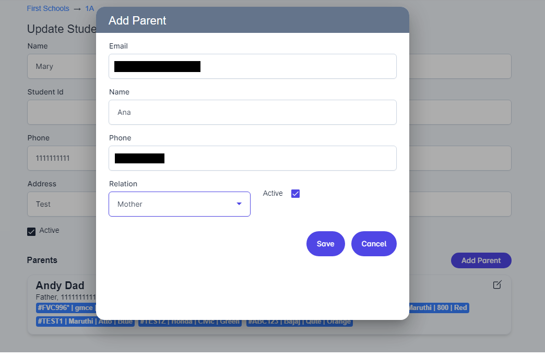Navigate to First Schools via breadcrumb
Viewport: 545px width, 357px height.
(x=48, y=8)
